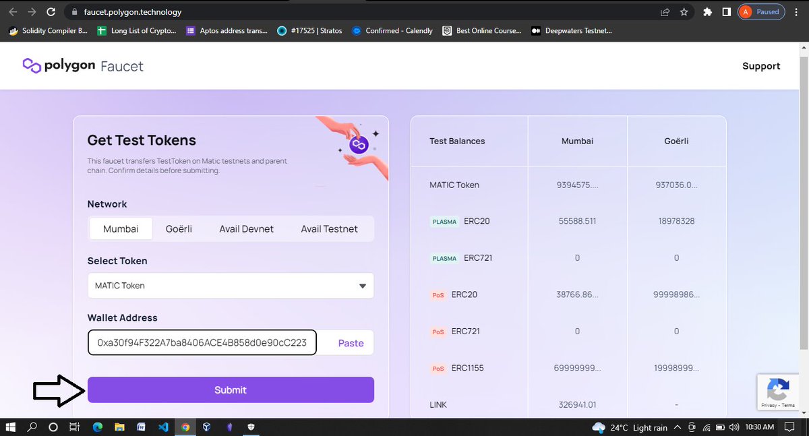The height and width of the screenshot is (436, 809).
Task: Launch Microsoft Edge from taskbar
Action: tap(97, 427)
